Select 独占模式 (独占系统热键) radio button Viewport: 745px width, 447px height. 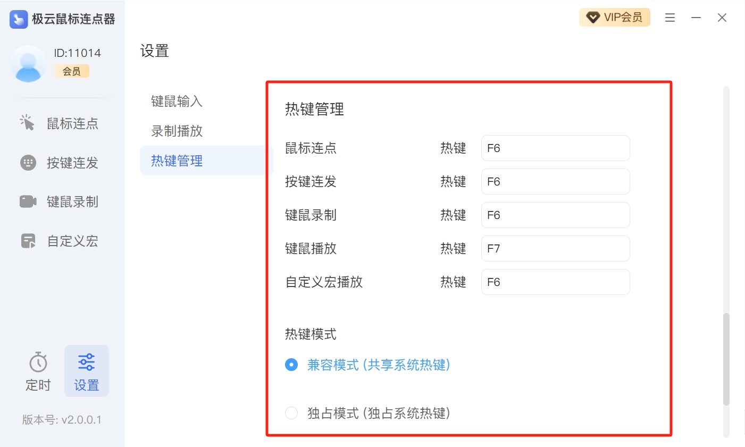point(291,413)
